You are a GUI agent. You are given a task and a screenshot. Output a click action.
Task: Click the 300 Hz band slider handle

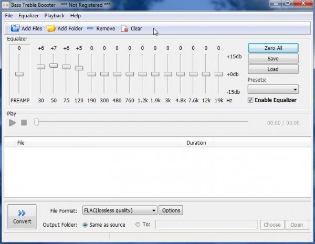104,74
